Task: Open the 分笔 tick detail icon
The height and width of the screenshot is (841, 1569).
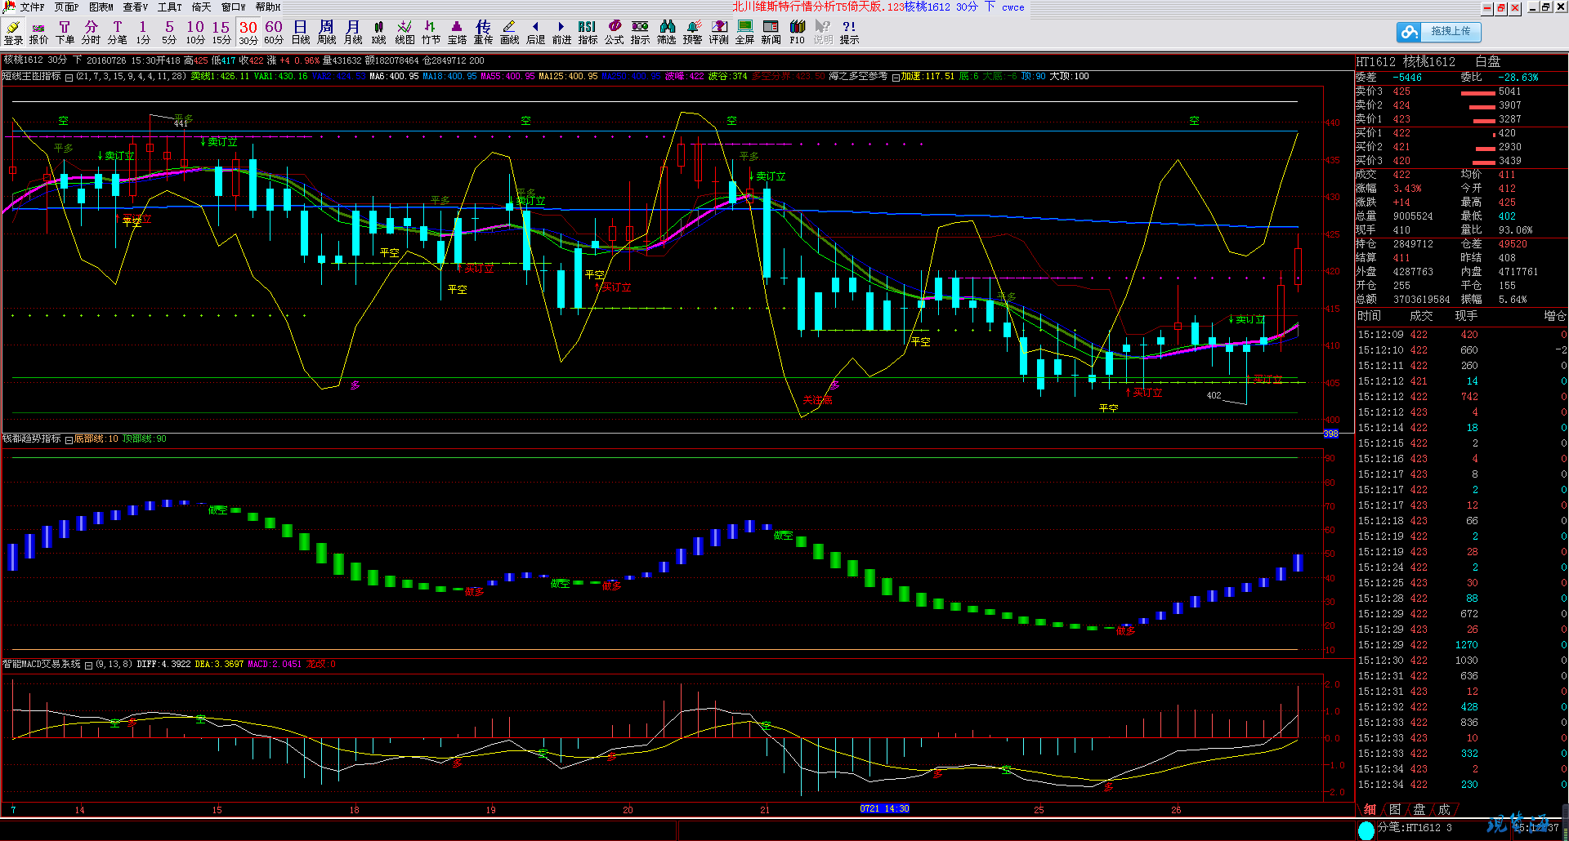Action: point(117,33)
